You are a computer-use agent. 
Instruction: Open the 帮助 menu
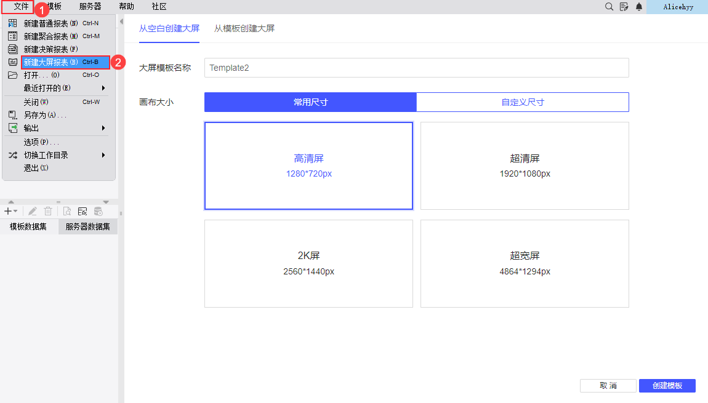point(126,7)
